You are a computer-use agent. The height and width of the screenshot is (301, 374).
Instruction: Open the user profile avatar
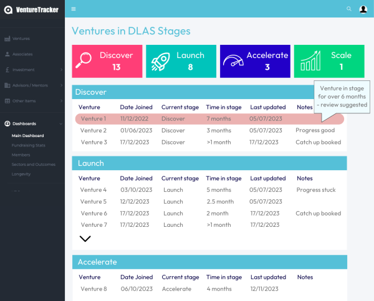click(x=363, y=9)
